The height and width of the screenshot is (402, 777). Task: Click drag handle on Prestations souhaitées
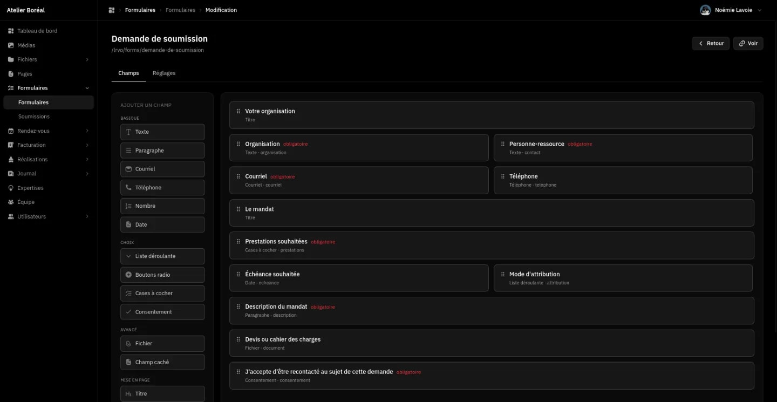[x=238, y=242]
